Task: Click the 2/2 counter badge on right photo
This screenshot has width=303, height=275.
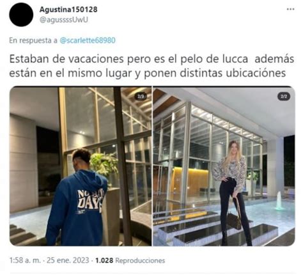Action: click(284, 97)
